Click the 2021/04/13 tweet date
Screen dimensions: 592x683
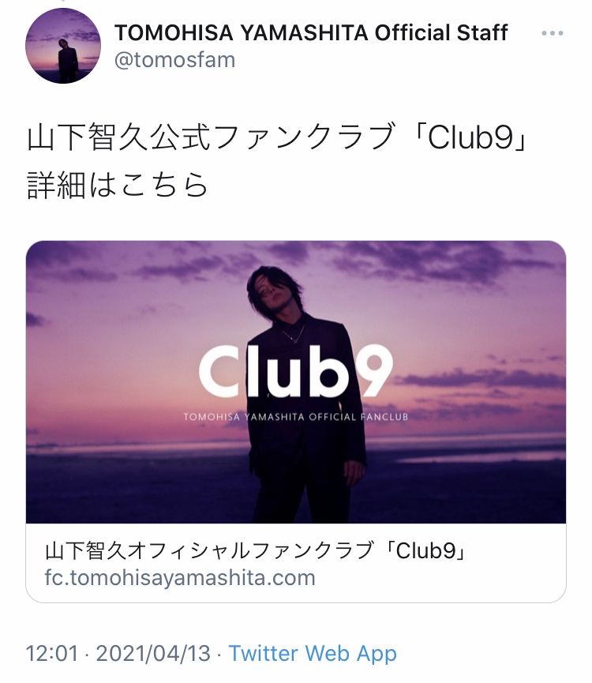click(153, 653)
